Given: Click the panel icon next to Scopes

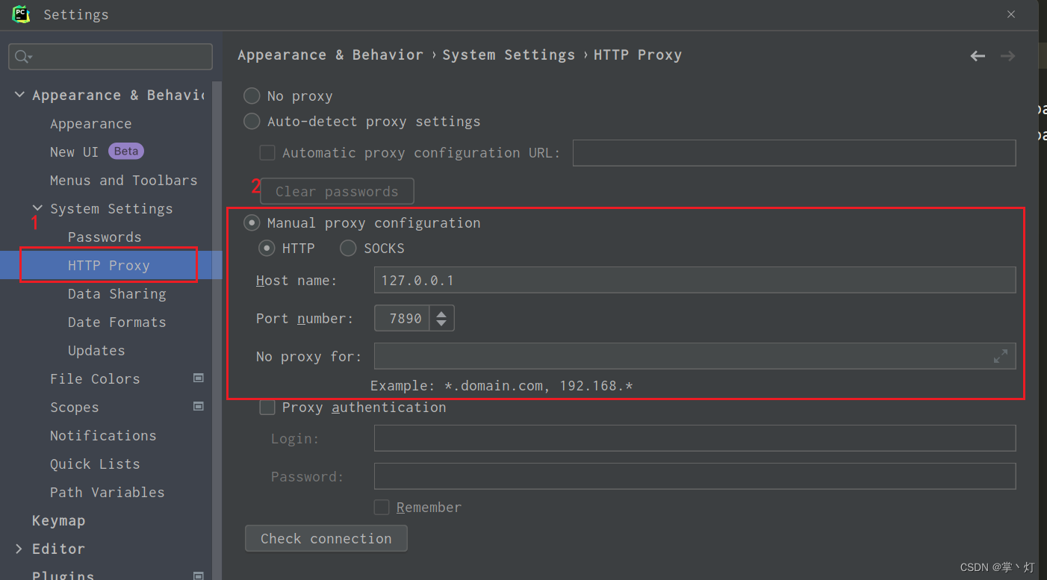Looking at the screenshot, I should click(199, 406).
